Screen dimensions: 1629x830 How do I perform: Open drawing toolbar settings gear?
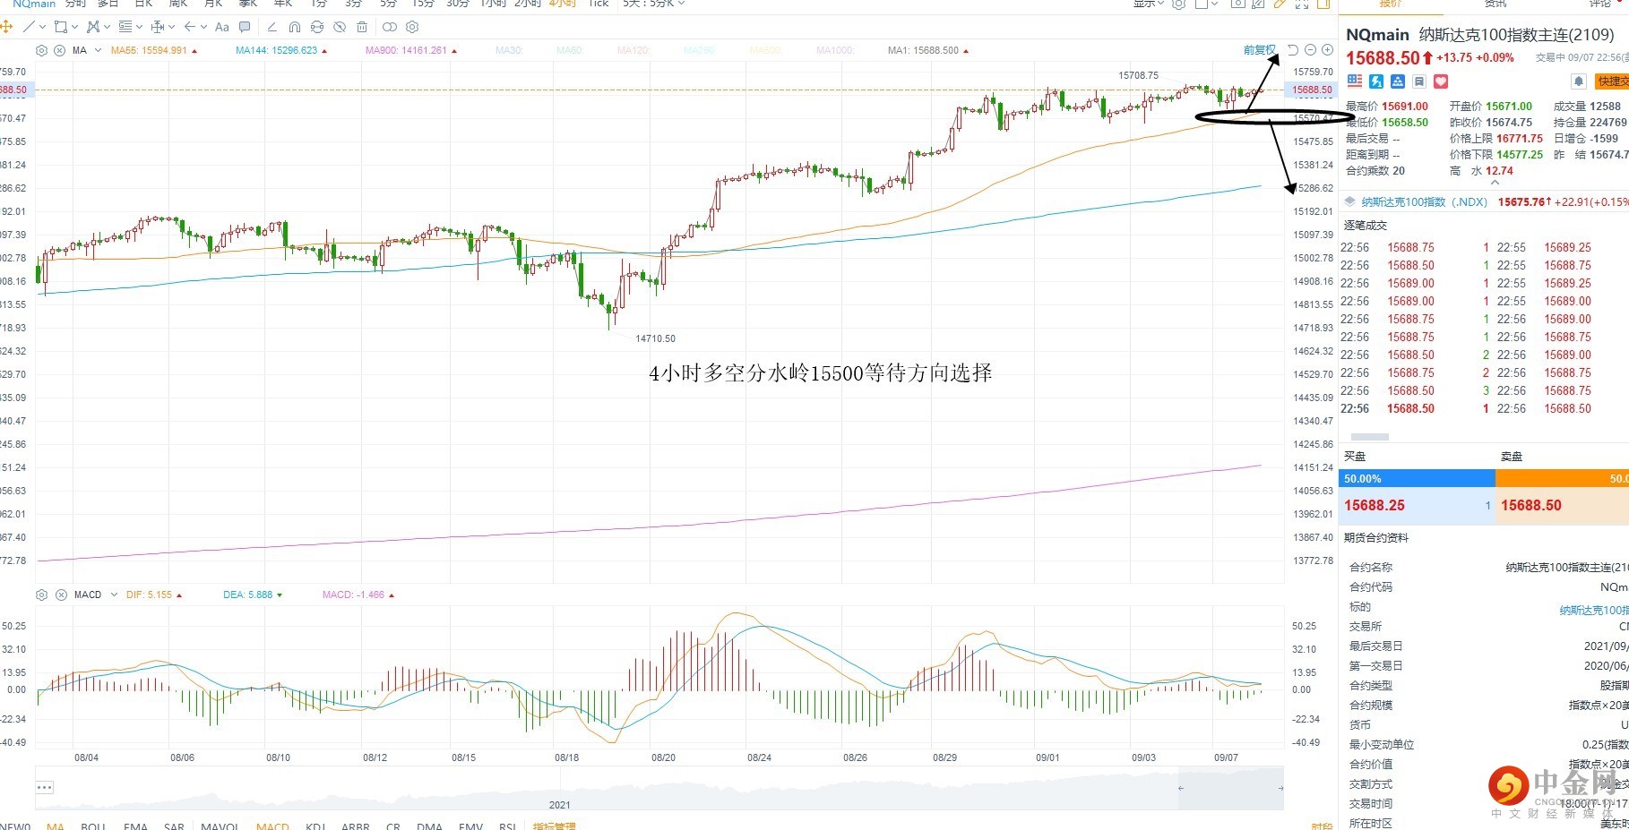coord(413,27)
